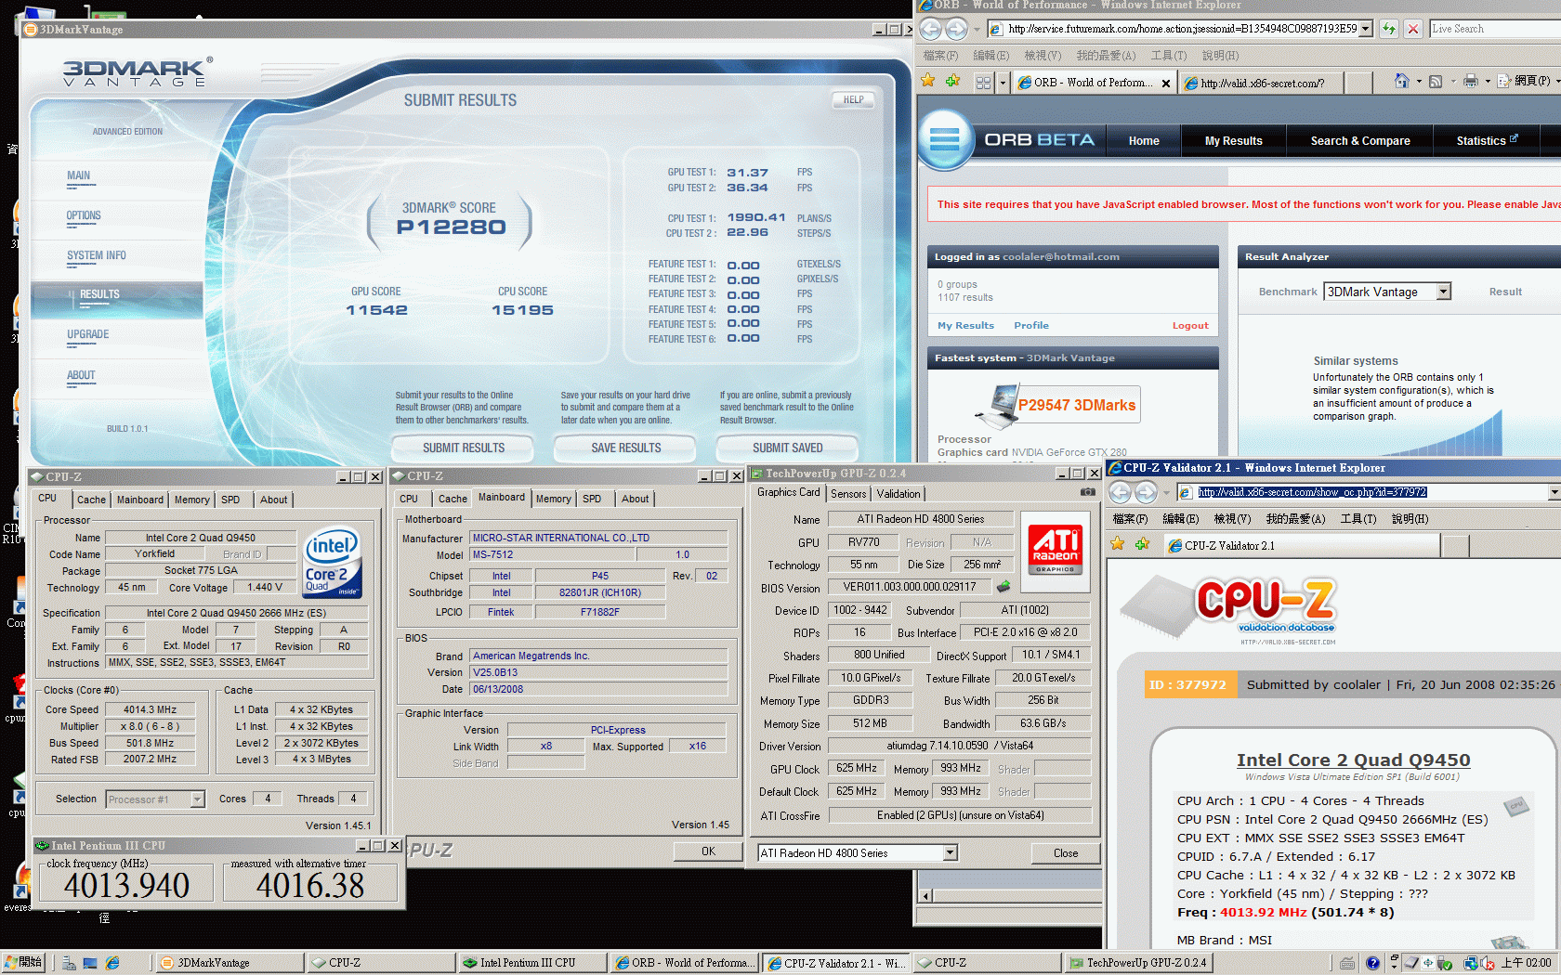The width and height of the screenshot is (1561, 975).
Task: Add favorite in CPU-Z Validator browser
Action: [1142, 544]
